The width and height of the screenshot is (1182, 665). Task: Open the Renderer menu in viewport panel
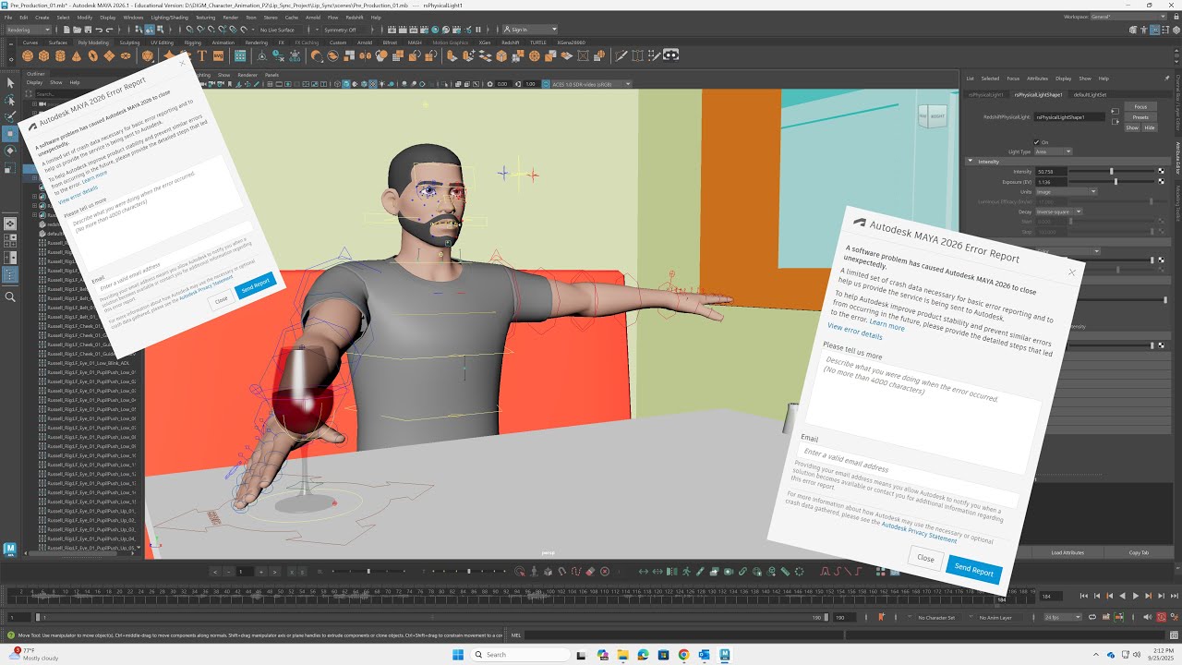(x=247, y=75)
